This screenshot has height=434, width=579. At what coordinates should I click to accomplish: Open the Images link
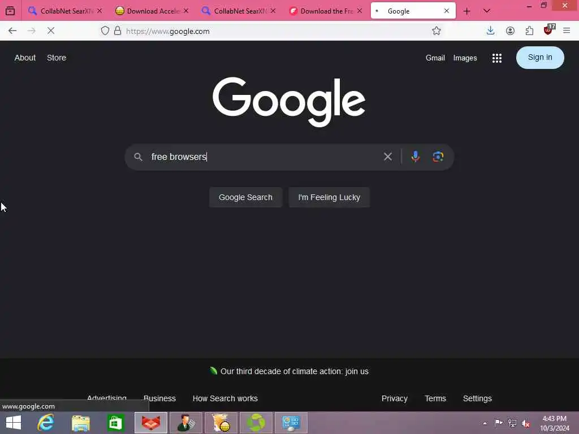(465, 58)
